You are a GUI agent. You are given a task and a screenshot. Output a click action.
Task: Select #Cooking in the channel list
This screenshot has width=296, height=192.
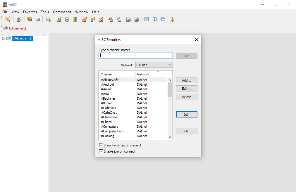[133, 136]
